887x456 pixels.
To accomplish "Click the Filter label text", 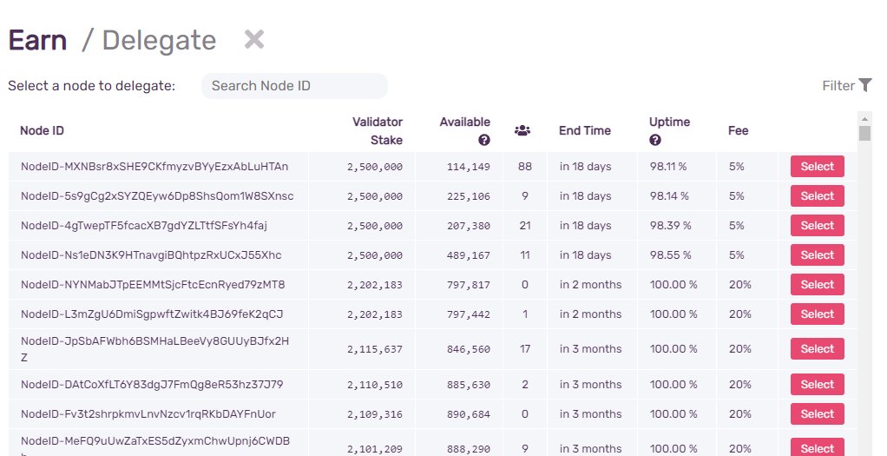I will (838, 85).
